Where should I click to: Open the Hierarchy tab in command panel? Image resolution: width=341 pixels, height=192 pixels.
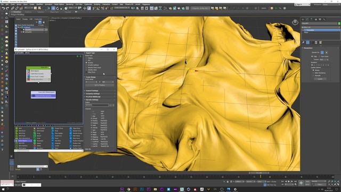tap(311, 19)
